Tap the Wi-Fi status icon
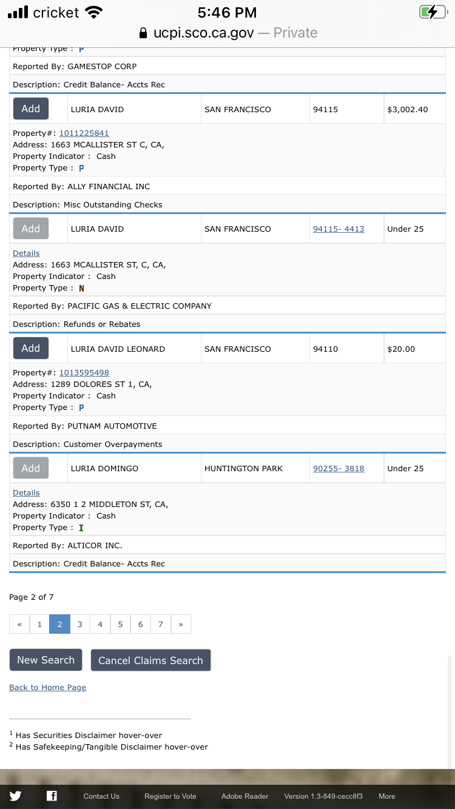 click(93, 12)
